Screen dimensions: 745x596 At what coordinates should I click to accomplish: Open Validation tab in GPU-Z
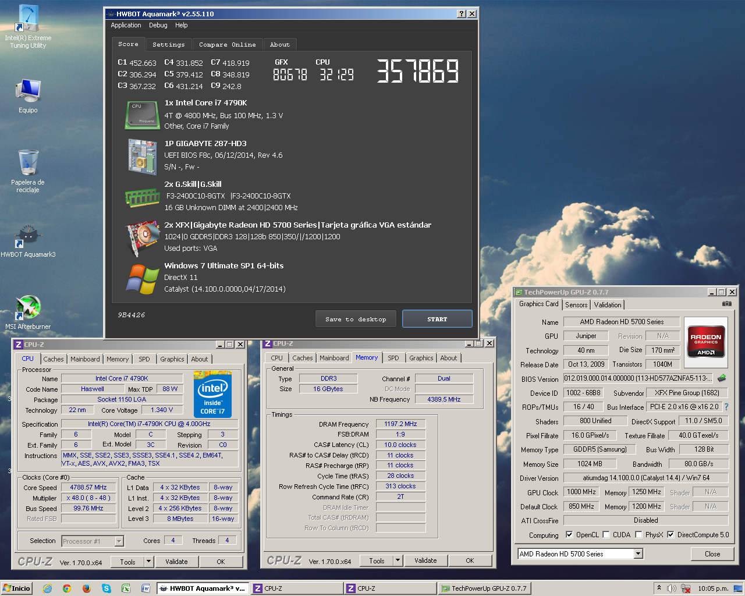point(608,305)
